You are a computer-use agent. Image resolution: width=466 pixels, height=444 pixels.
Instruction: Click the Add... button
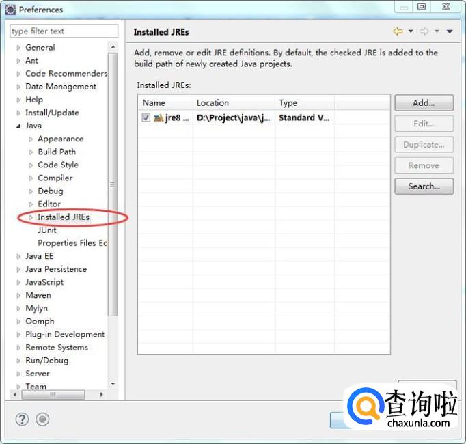click(424, 103)
